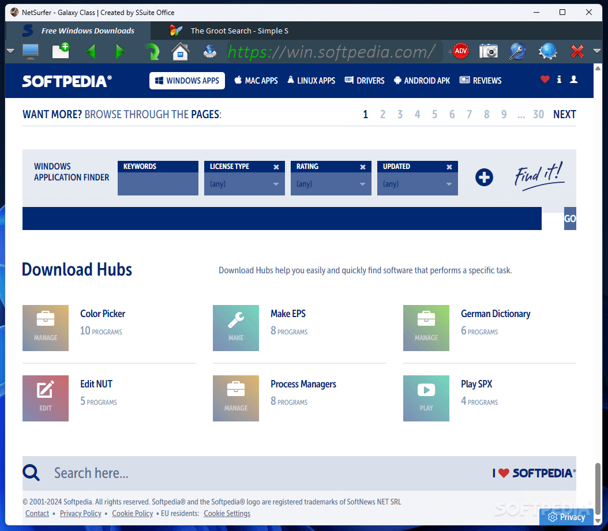This screenshot has width=608, height=531.
Task: Reload the page with the green refresh arrow
Action: pos(152,51)
